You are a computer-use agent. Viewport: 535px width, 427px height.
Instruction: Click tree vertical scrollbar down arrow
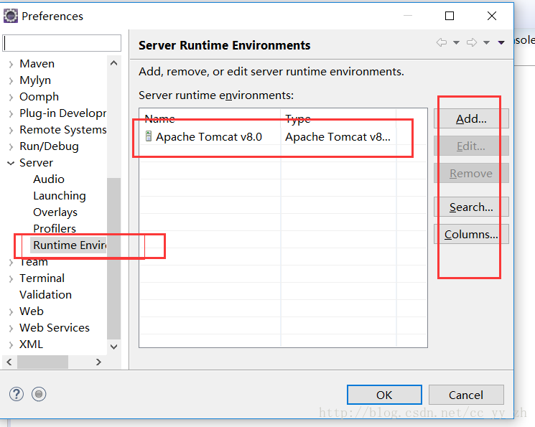click(x=114, y=347)
